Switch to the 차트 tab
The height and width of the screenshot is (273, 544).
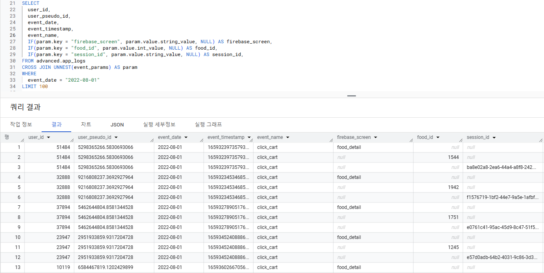86,124
